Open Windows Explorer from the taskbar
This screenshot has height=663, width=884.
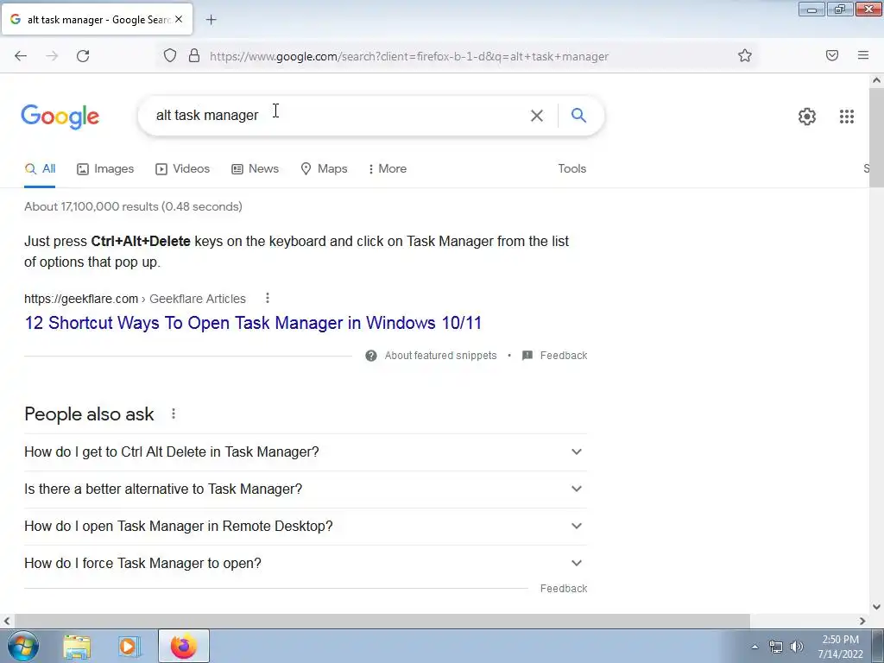(77, 647)
